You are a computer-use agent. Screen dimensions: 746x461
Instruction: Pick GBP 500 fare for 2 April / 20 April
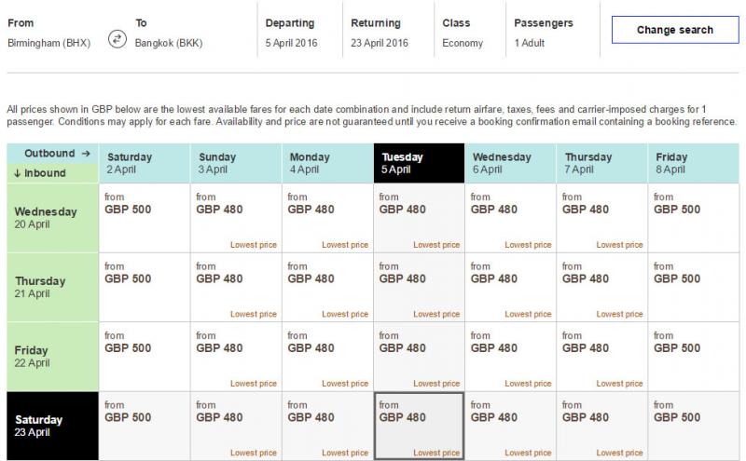[145, 218]
